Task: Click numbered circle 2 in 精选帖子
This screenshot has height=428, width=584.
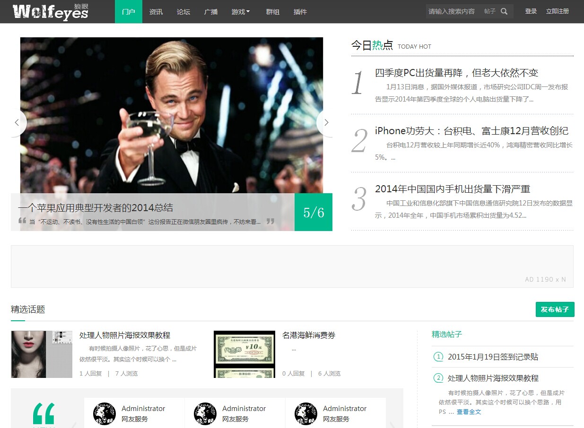Action: [x=438, y=378]
